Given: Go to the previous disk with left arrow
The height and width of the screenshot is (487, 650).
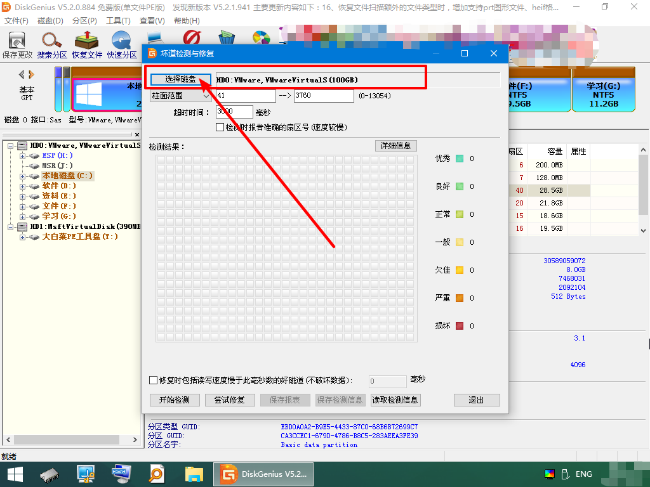Looking at the screenshot, I should coord(22,74).
